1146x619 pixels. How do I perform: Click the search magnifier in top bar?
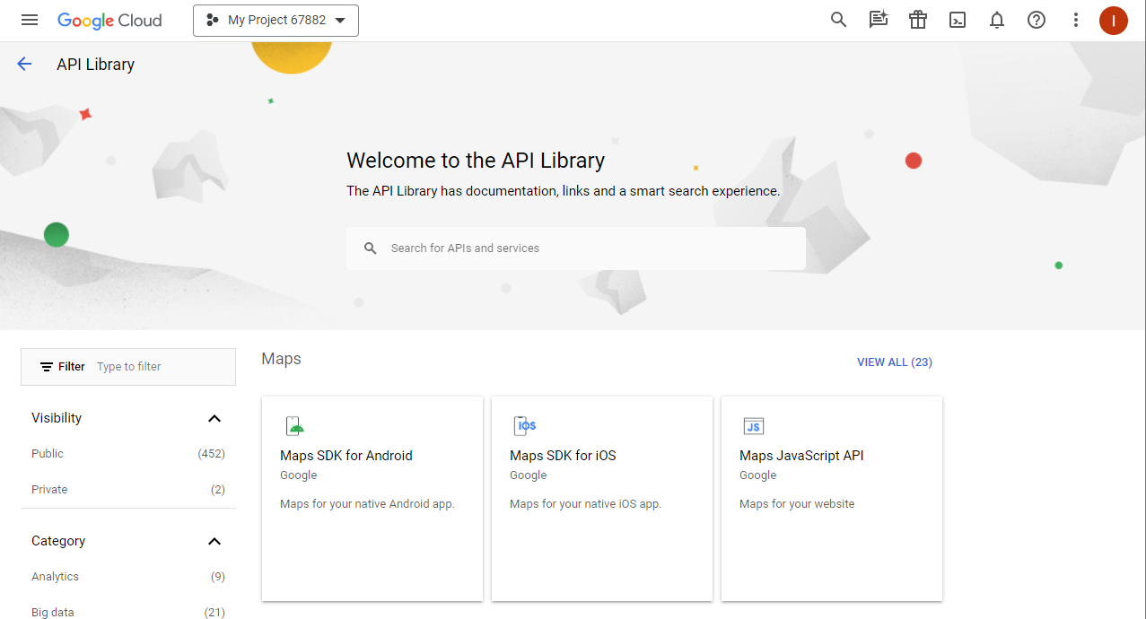coord(838,20)
